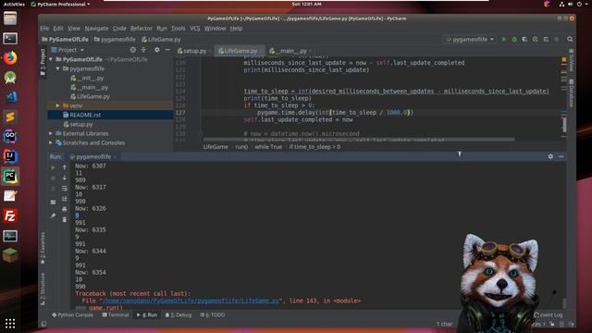Open the Navigate menu

coord(96,29)
